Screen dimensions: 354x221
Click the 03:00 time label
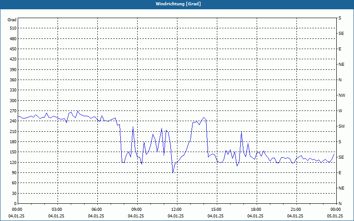[x=56, y=210]
